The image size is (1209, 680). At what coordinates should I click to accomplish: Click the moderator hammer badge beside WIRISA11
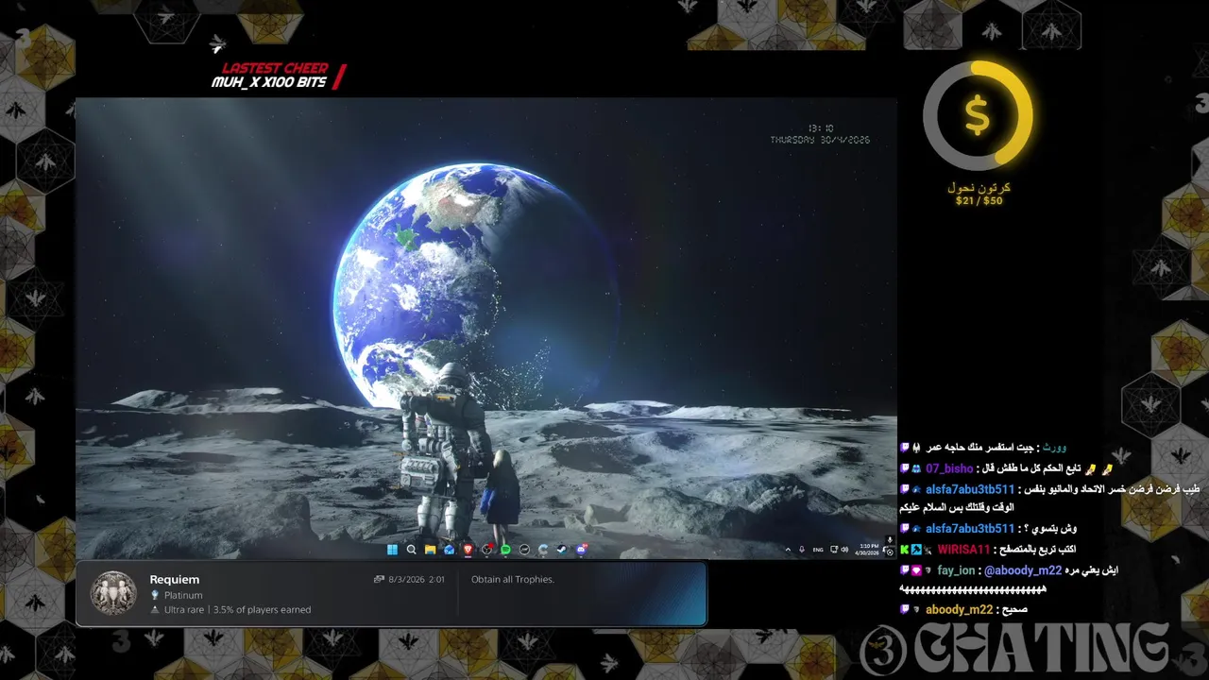[x=916, y=550]
